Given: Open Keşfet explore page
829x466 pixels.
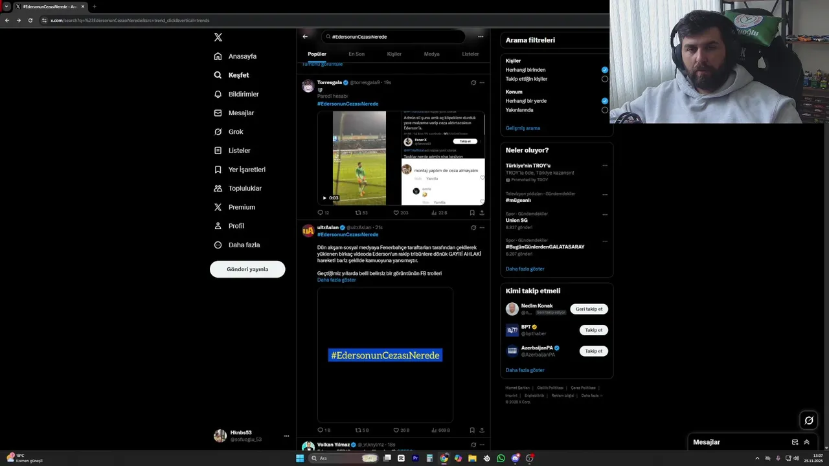Looking at the screenshot, I should point(232,75).
